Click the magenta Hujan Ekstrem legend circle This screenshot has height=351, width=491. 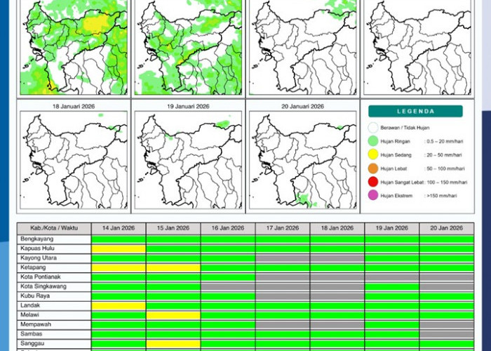tap(372, 195)
